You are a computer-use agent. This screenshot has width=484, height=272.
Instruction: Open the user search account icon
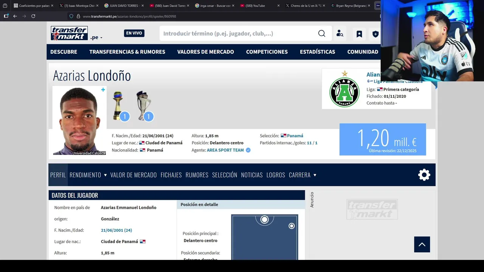[340, 34]
